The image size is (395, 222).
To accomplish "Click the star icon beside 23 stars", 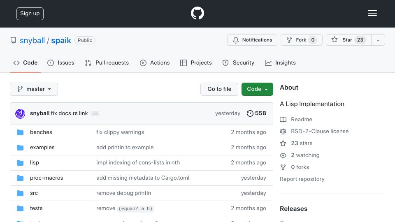I will 283,143.
